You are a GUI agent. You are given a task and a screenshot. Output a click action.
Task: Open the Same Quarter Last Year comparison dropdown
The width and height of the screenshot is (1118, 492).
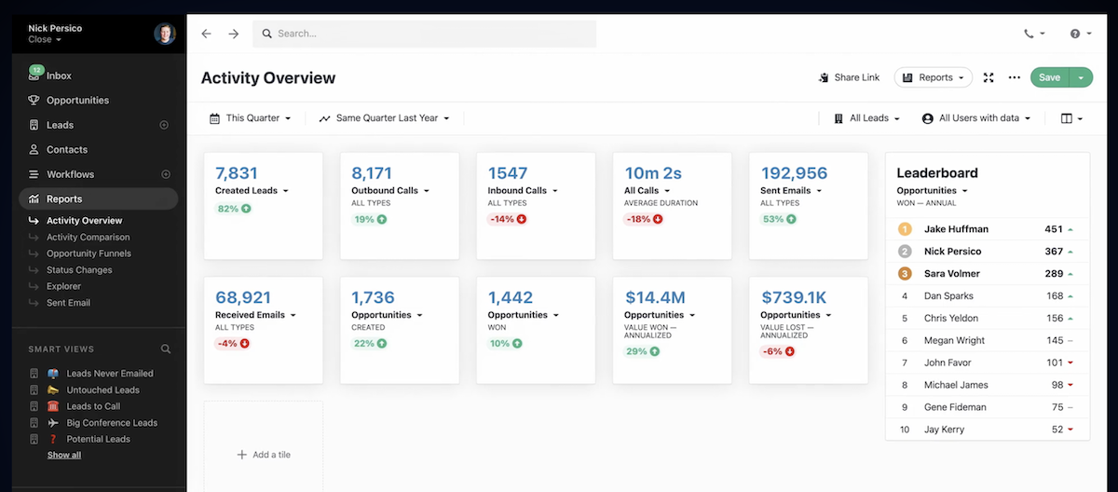click(x=384, y=118)
